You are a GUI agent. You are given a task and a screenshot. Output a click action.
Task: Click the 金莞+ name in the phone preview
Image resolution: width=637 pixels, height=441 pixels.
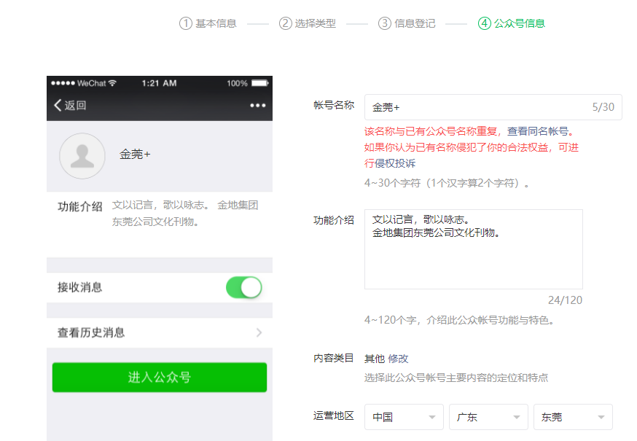click(135, 155)
